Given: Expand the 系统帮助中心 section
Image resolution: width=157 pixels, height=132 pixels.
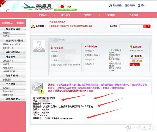Looking at the screenshot, I should click(x=13, y=99).
